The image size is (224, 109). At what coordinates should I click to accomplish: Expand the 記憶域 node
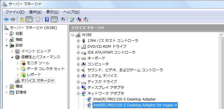[x=6, y=92]
